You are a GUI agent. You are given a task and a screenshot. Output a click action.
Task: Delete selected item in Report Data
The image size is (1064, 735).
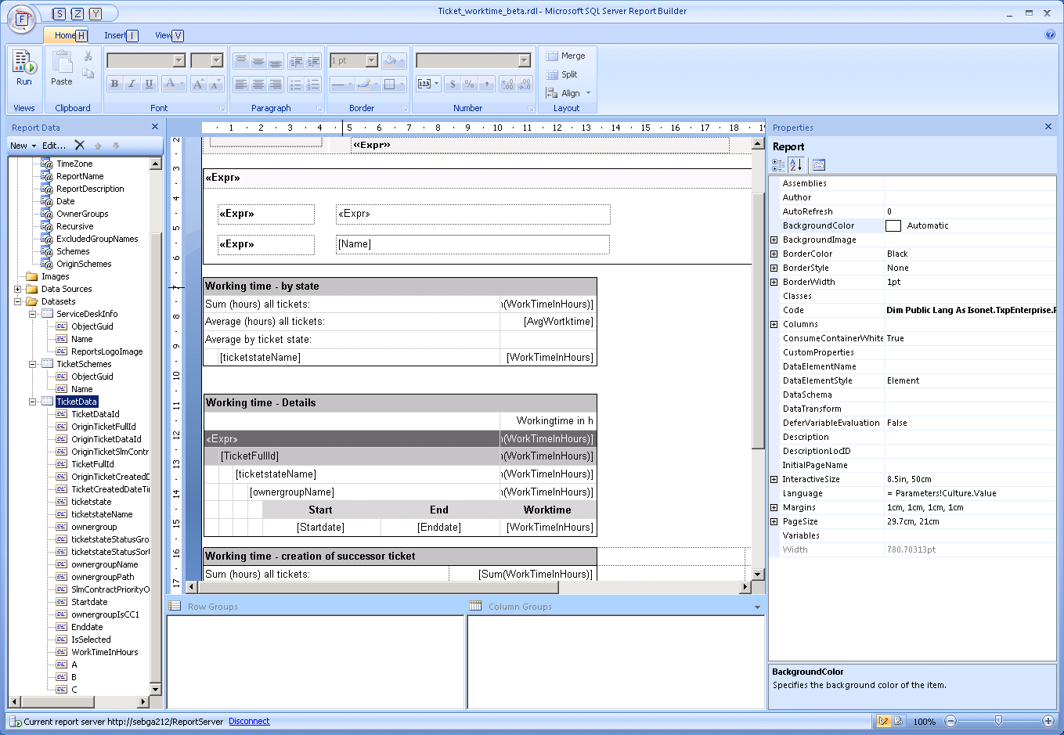79,145
